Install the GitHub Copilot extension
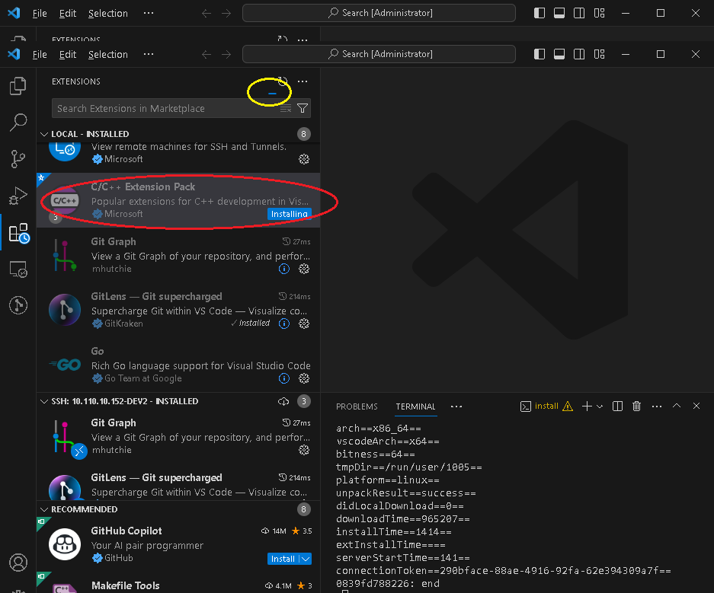This screenshot has width=714, height=593. pos(283,559)
